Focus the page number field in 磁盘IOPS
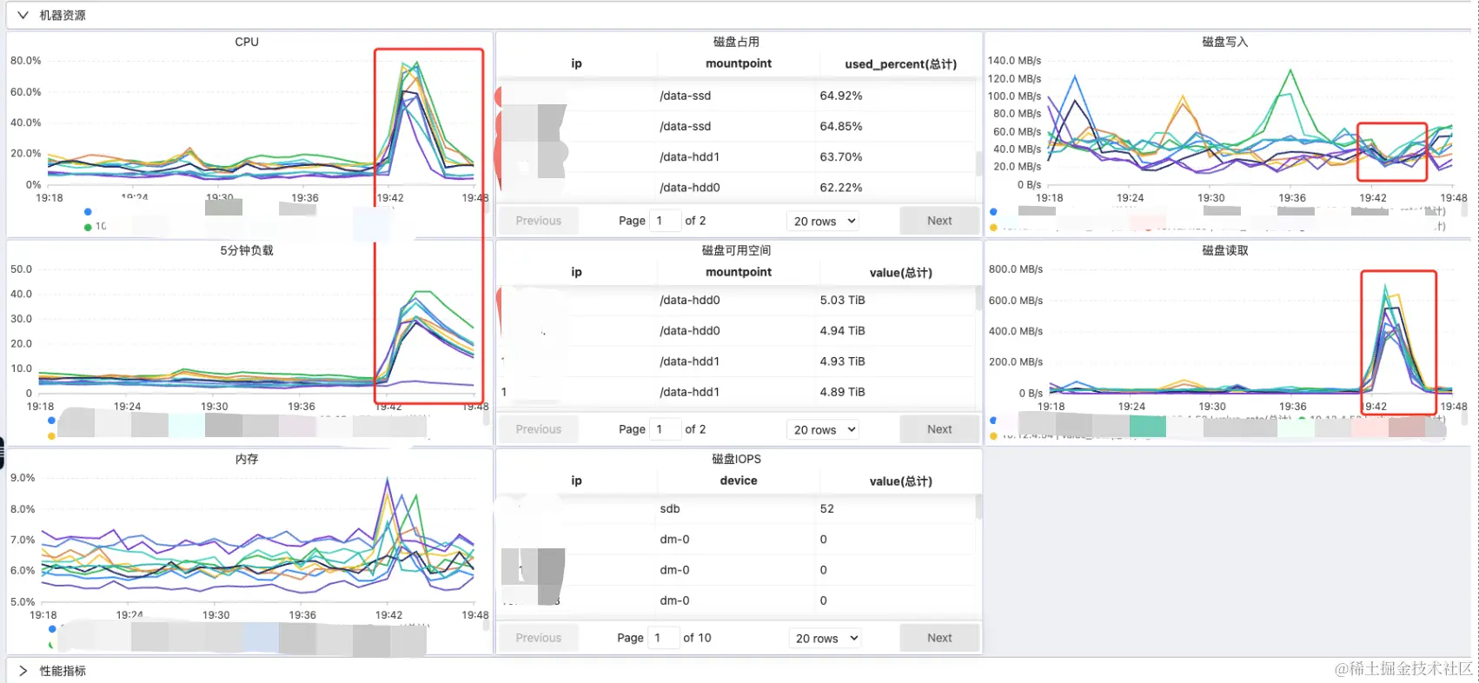The height and width of the screenshot is (683, 1479). 664,638
